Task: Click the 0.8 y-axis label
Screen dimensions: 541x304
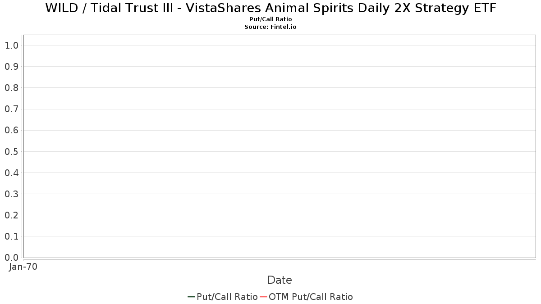Action: coord(11,87)
